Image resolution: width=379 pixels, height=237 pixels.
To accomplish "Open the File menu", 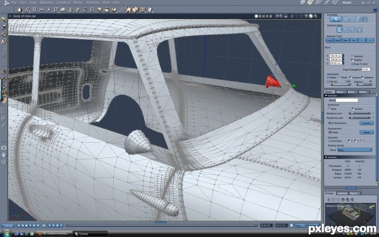I will [x=14, y=3].
